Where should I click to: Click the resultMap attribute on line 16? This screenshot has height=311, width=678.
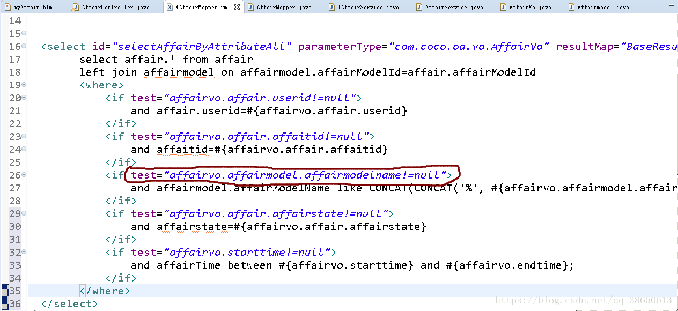(616, 46)
